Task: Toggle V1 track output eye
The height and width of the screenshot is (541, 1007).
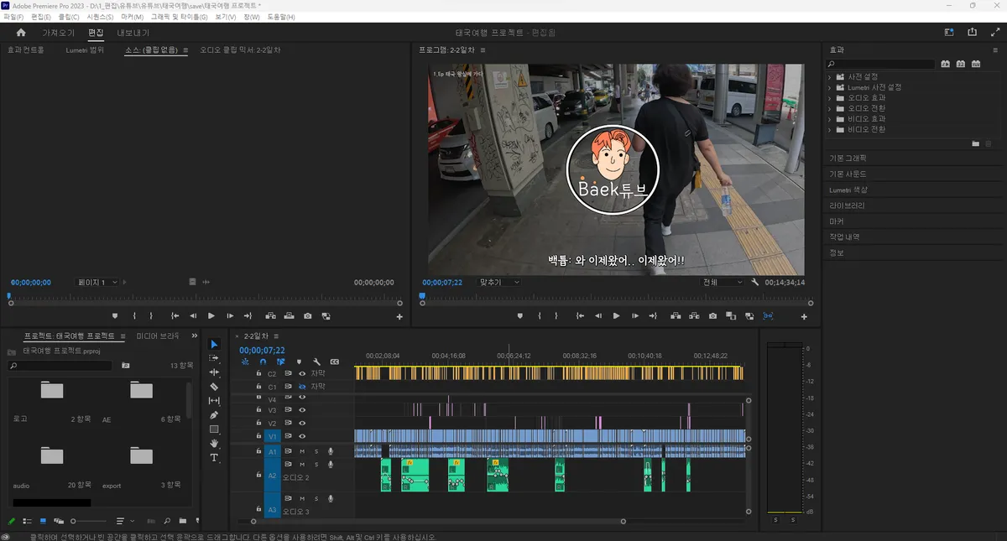Action: [x=302, y=436]
